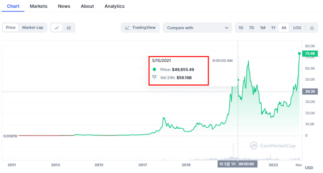Viewport: 323px width, 173px height.
Task: Click the Compare with chevron arrow
Action: tap(227, 28)
